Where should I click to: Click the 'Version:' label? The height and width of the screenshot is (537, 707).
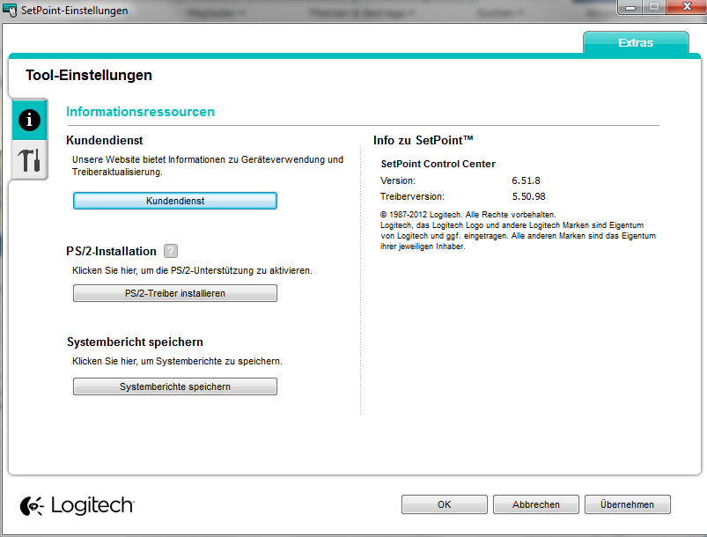pyautogui.click(x=398, y=180)
